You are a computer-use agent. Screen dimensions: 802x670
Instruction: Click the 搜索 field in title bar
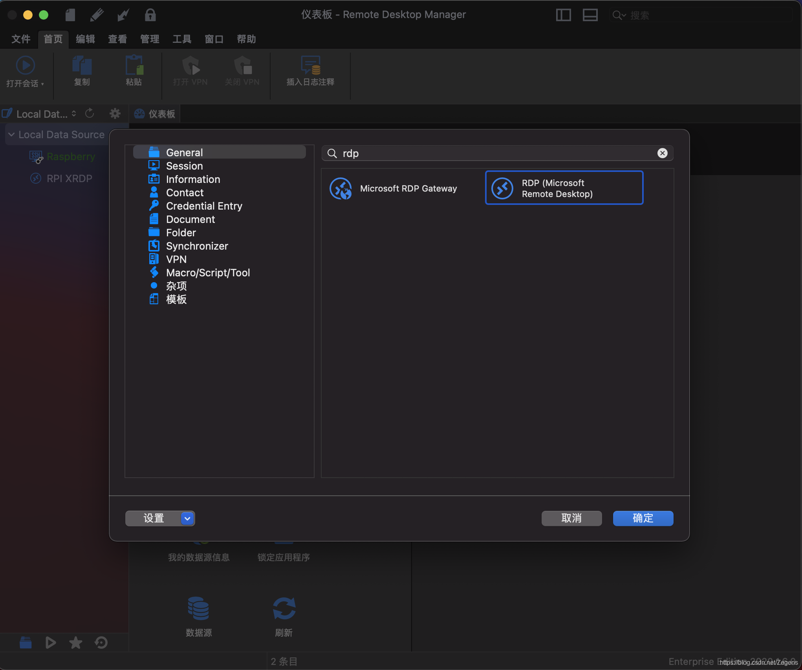(700, 15)
